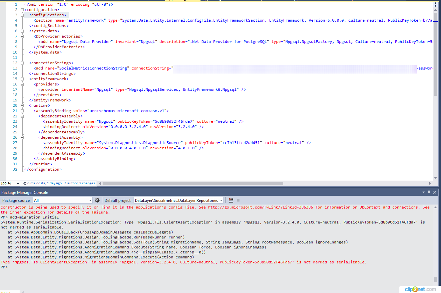441x293 pixels.
Task: Click the System.AppDomain.DoCallBack stack trace line
Action: click(x=90, y=232)
